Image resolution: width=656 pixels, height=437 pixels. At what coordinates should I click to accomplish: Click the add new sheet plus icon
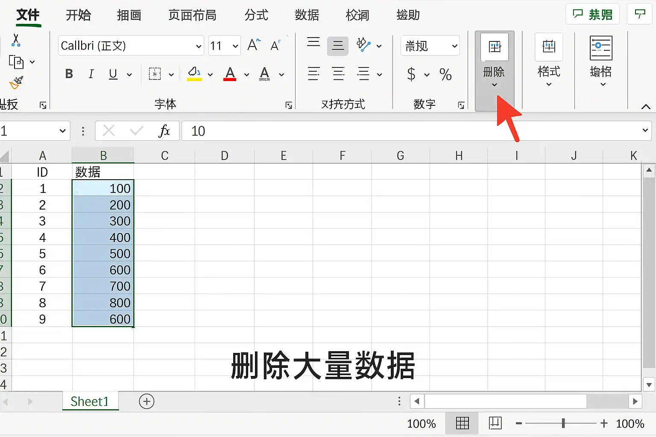tap(146, 402)
